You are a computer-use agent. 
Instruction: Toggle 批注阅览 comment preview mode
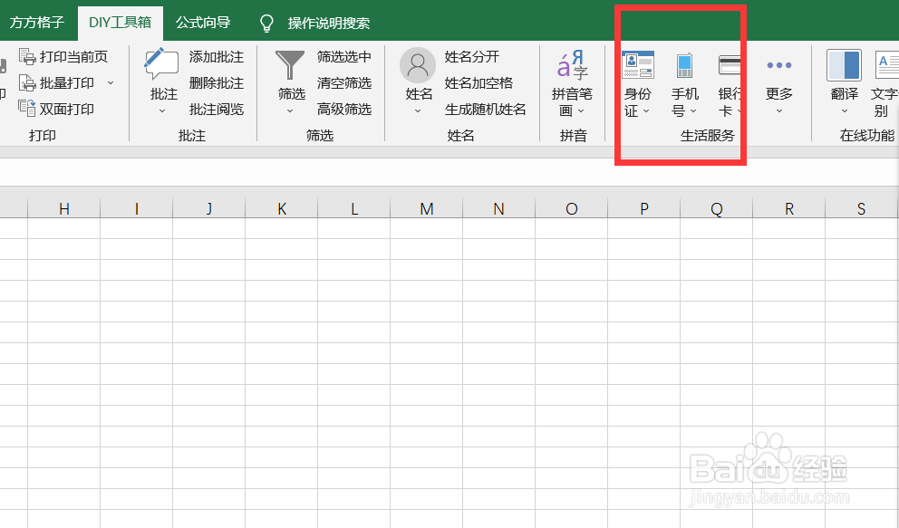[x=218, y=109]
